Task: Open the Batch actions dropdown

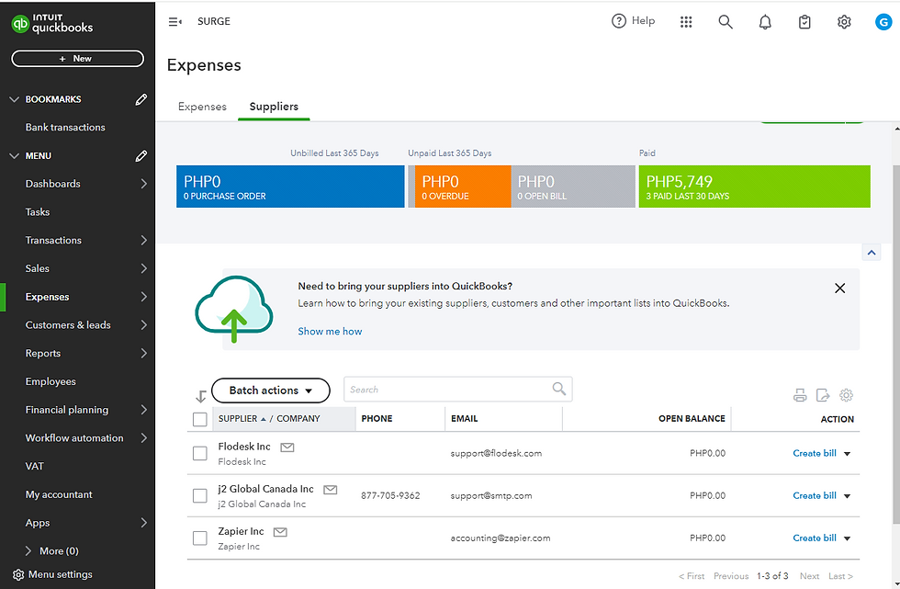Action: [271, 391]
